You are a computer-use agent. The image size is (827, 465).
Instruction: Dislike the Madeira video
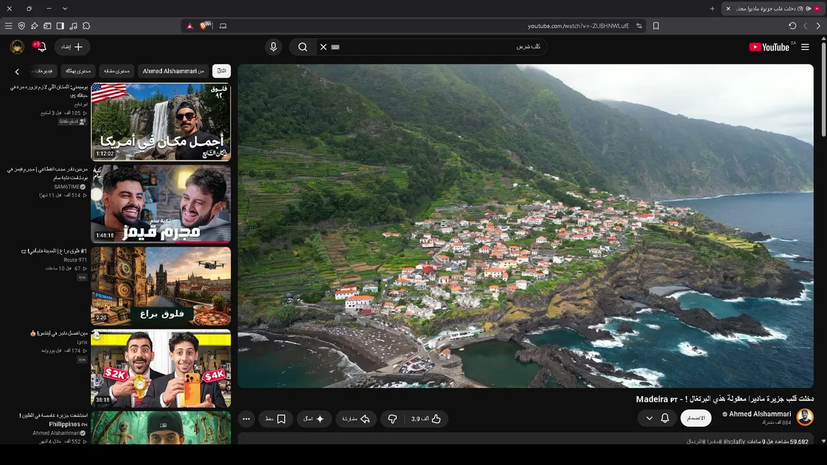(x=392, y=419)
